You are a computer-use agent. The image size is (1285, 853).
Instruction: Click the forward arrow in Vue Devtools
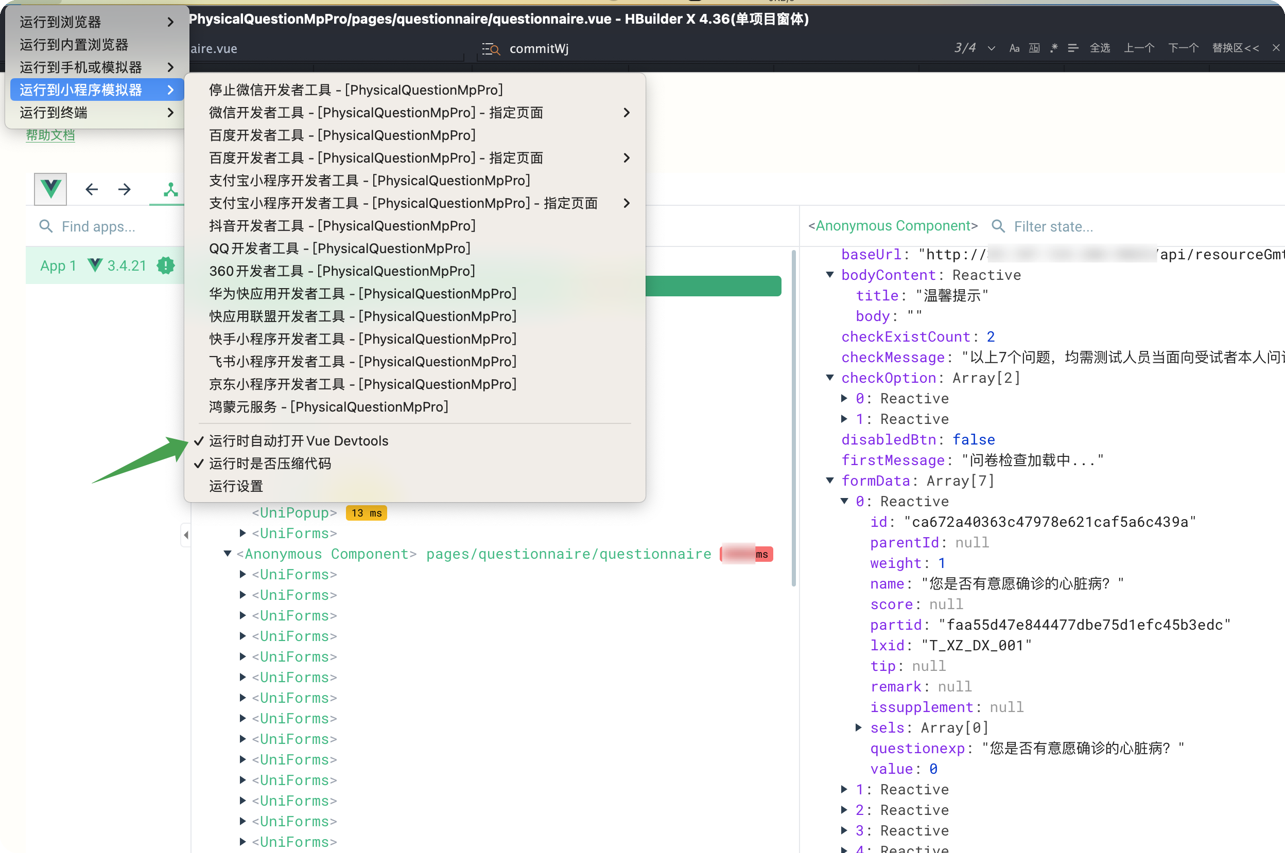coord(124,189)
